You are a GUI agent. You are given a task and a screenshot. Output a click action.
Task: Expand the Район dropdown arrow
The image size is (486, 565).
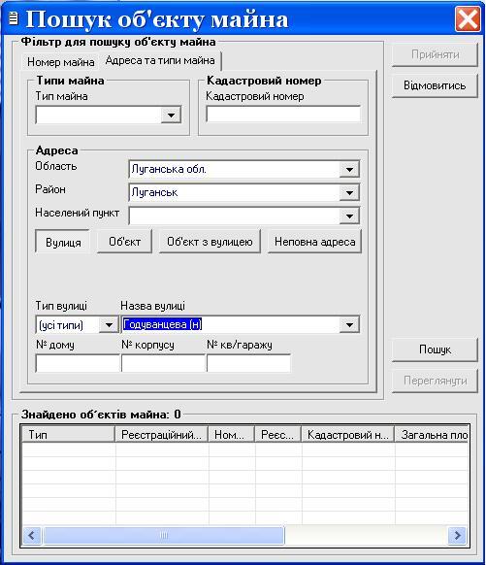(349, 193)
